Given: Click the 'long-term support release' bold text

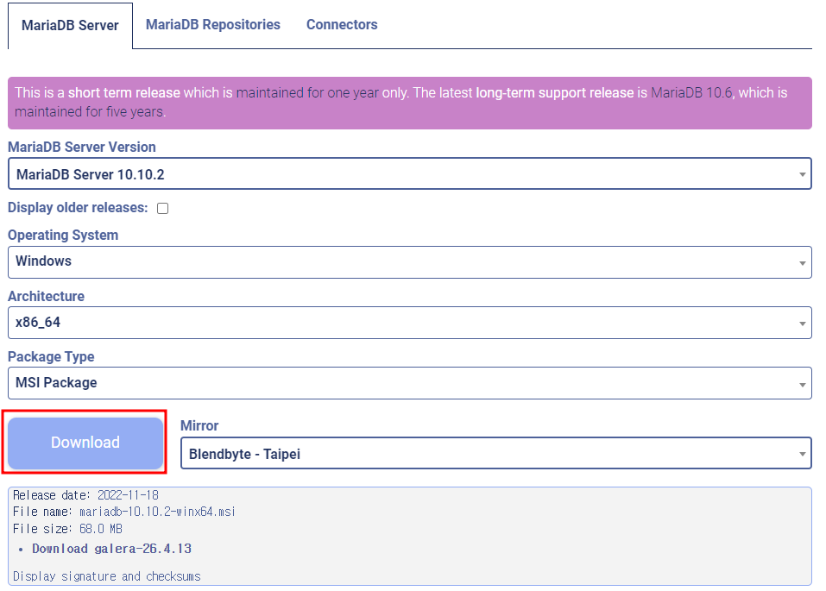Looking at the screenshot, I should [555, 92].
